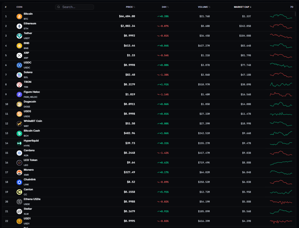Click the Hyperliquid logo icon
The height and width of the screenshot is (228, 299).
[x=19, y=143]
